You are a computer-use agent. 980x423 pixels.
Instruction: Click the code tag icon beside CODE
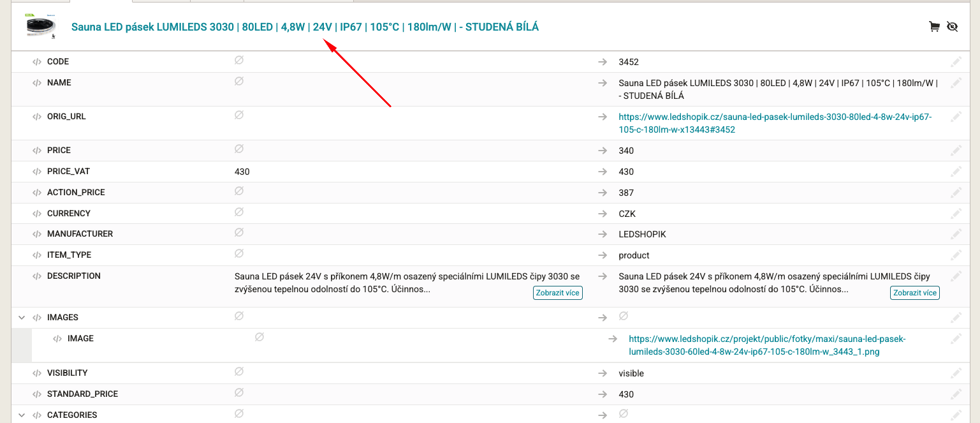[37, 62]
